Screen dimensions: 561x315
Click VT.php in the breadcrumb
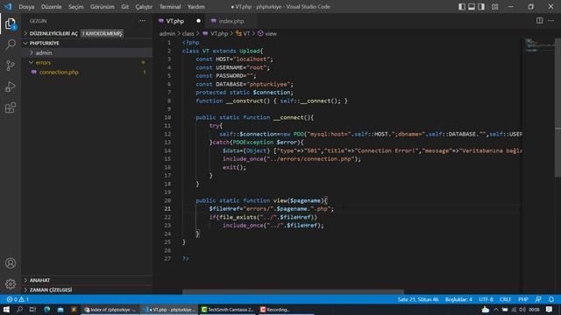[x=218, y=33]
